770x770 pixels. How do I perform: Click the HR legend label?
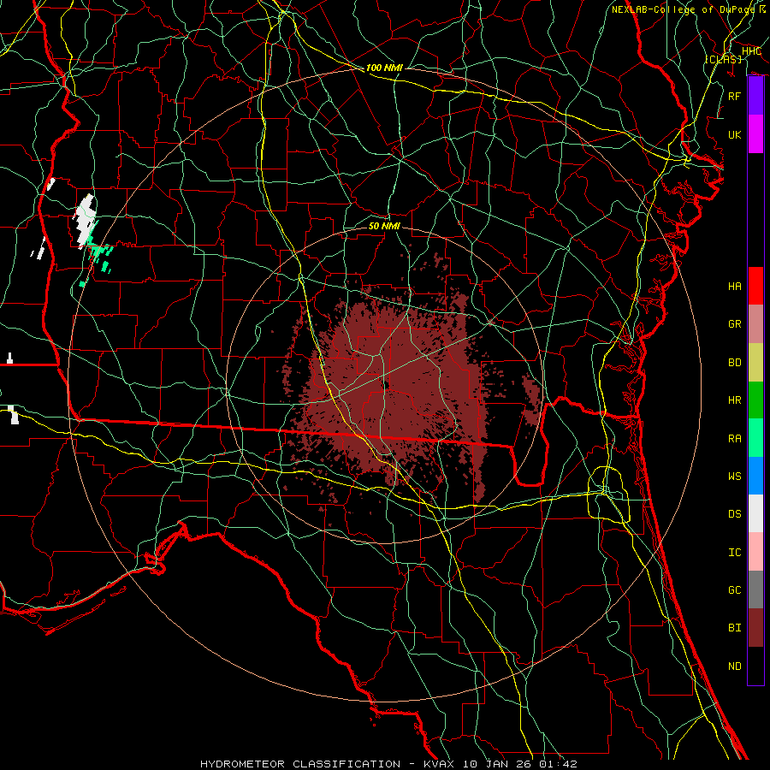coord(734,400)
